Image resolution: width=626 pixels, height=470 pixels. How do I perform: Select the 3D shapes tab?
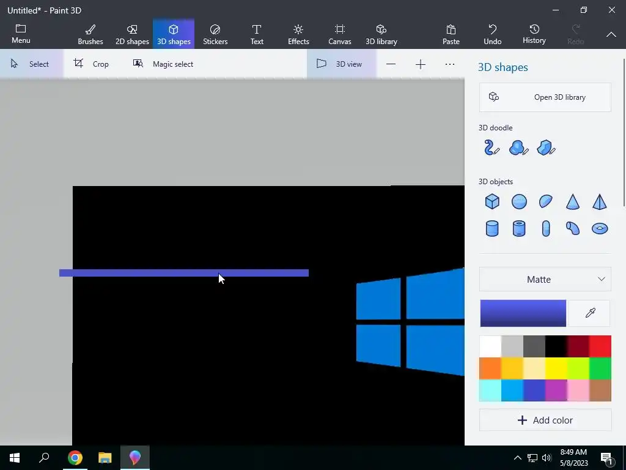174,34
